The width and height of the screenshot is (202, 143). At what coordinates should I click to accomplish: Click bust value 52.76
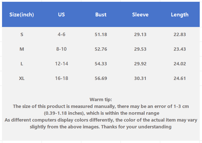click(101, 49)
